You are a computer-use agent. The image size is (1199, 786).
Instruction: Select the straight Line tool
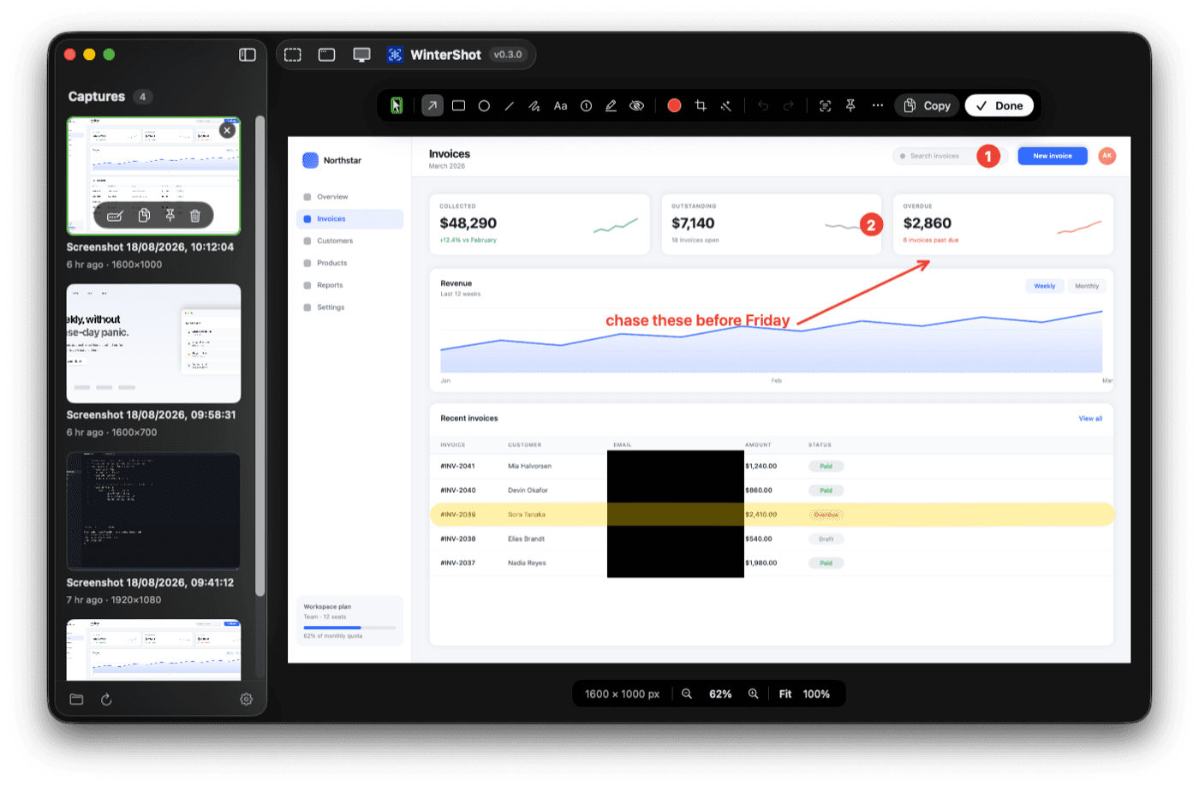[x=510, y=105]
